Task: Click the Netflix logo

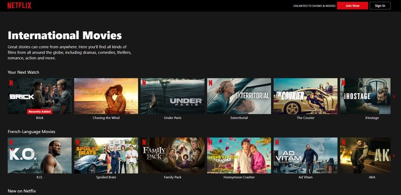Action: [x=20, y=5]
